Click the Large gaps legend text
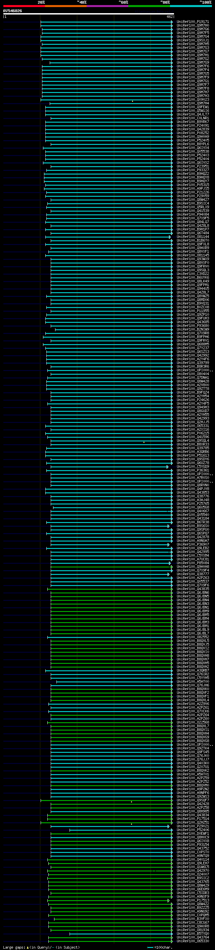This screenshot has height=950, width=215. coord(41,947)
